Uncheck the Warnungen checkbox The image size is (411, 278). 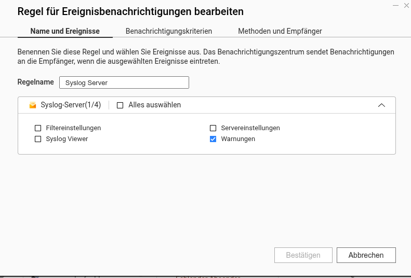pyautogui.click(x=213, y=139)
